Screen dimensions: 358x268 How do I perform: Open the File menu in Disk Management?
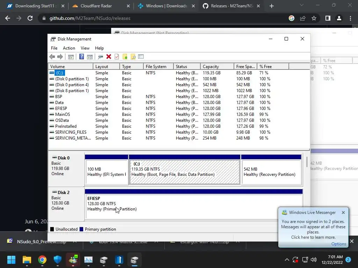tap(54, 48)
